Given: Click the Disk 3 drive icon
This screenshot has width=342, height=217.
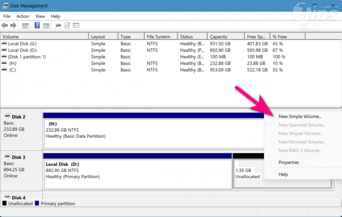Looking at the screenshot, I should 8,157.
